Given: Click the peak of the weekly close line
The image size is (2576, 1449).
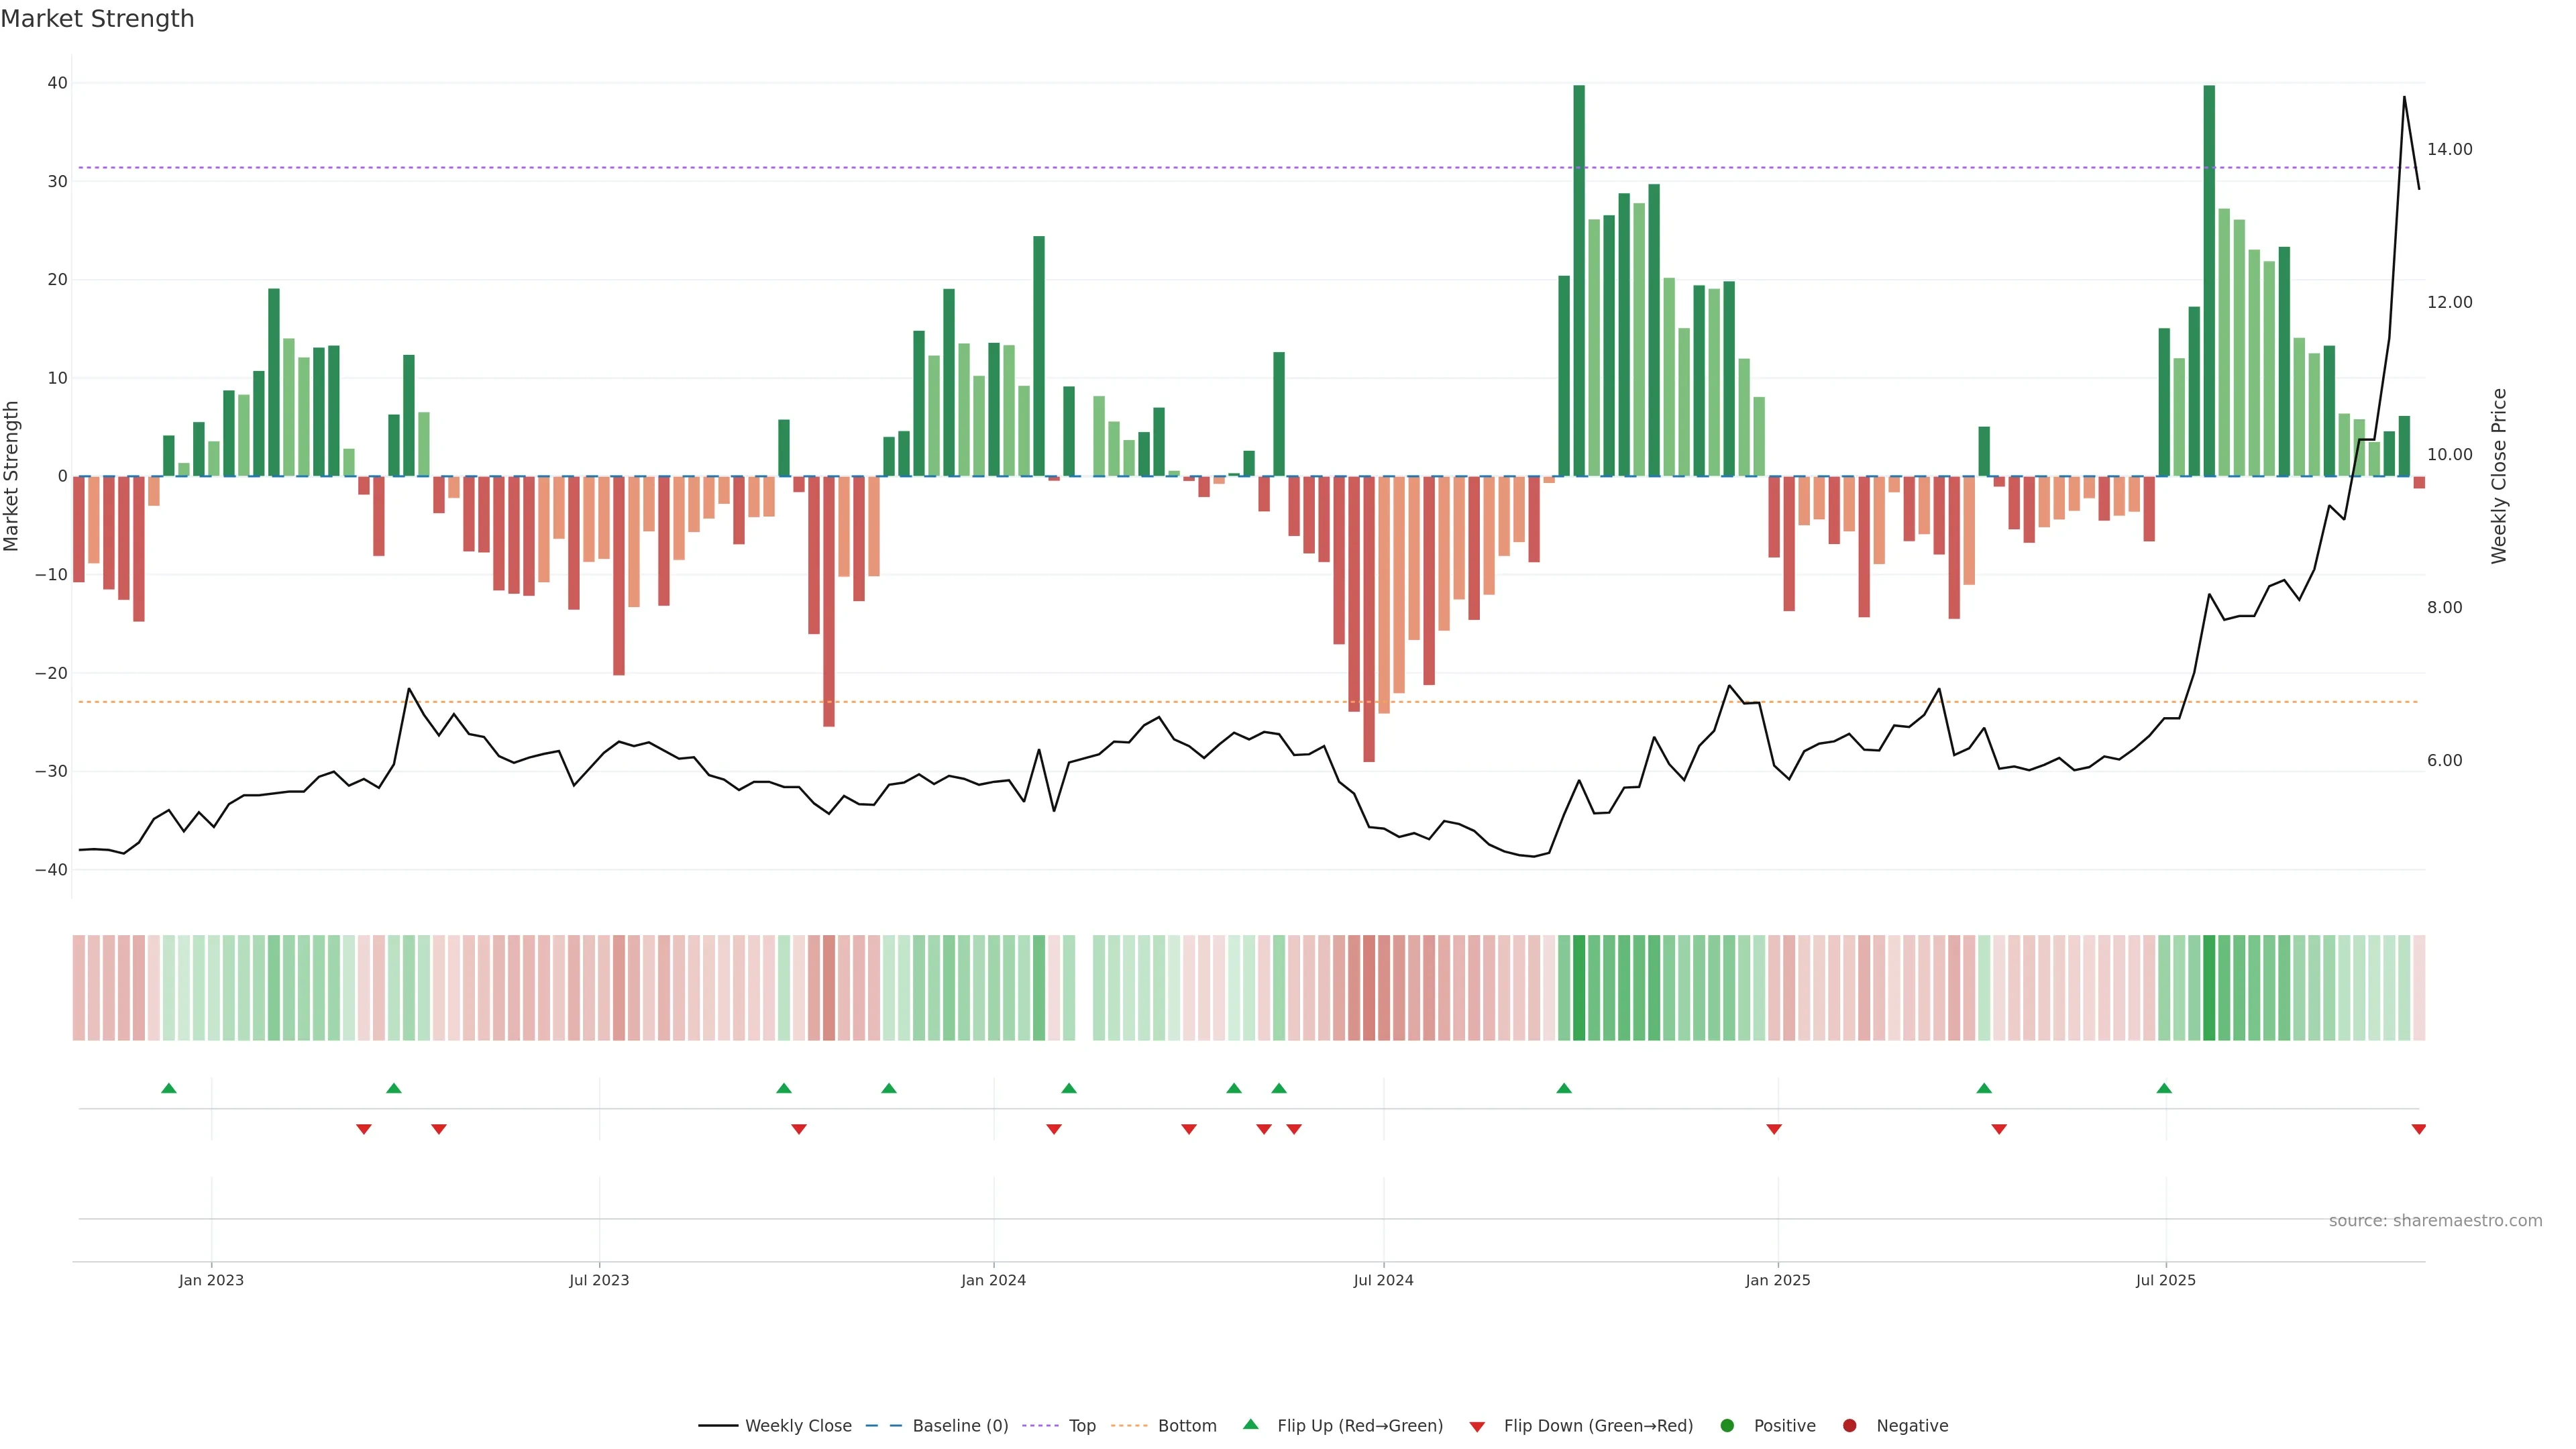Looking at the screenshot, I should coord(2404,98).
